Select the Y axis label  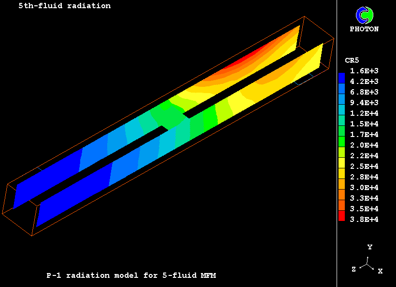click(369, 247)
